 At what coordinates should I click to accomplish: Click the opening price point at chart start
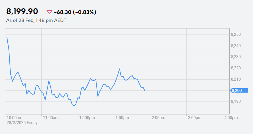click(7, 37)
